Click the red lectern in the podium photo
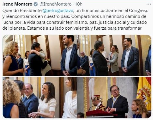 point(101,113)
